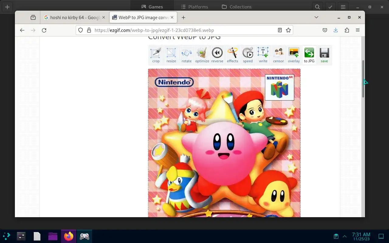List all tabs dropdown arrow
This screenshot has width=389, height=243.
(316, 17)
